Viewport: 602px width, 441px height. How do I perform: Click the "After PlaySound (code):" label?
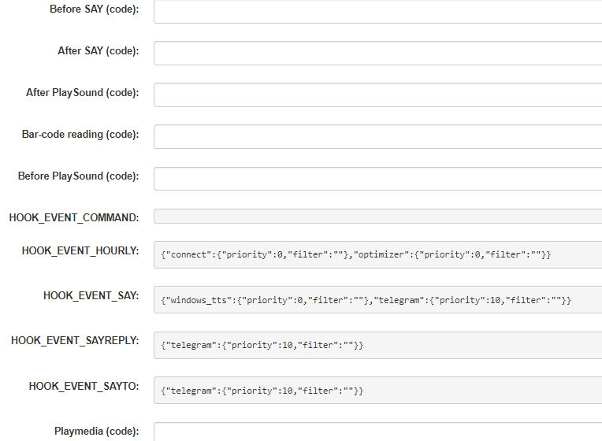point(82,93)
